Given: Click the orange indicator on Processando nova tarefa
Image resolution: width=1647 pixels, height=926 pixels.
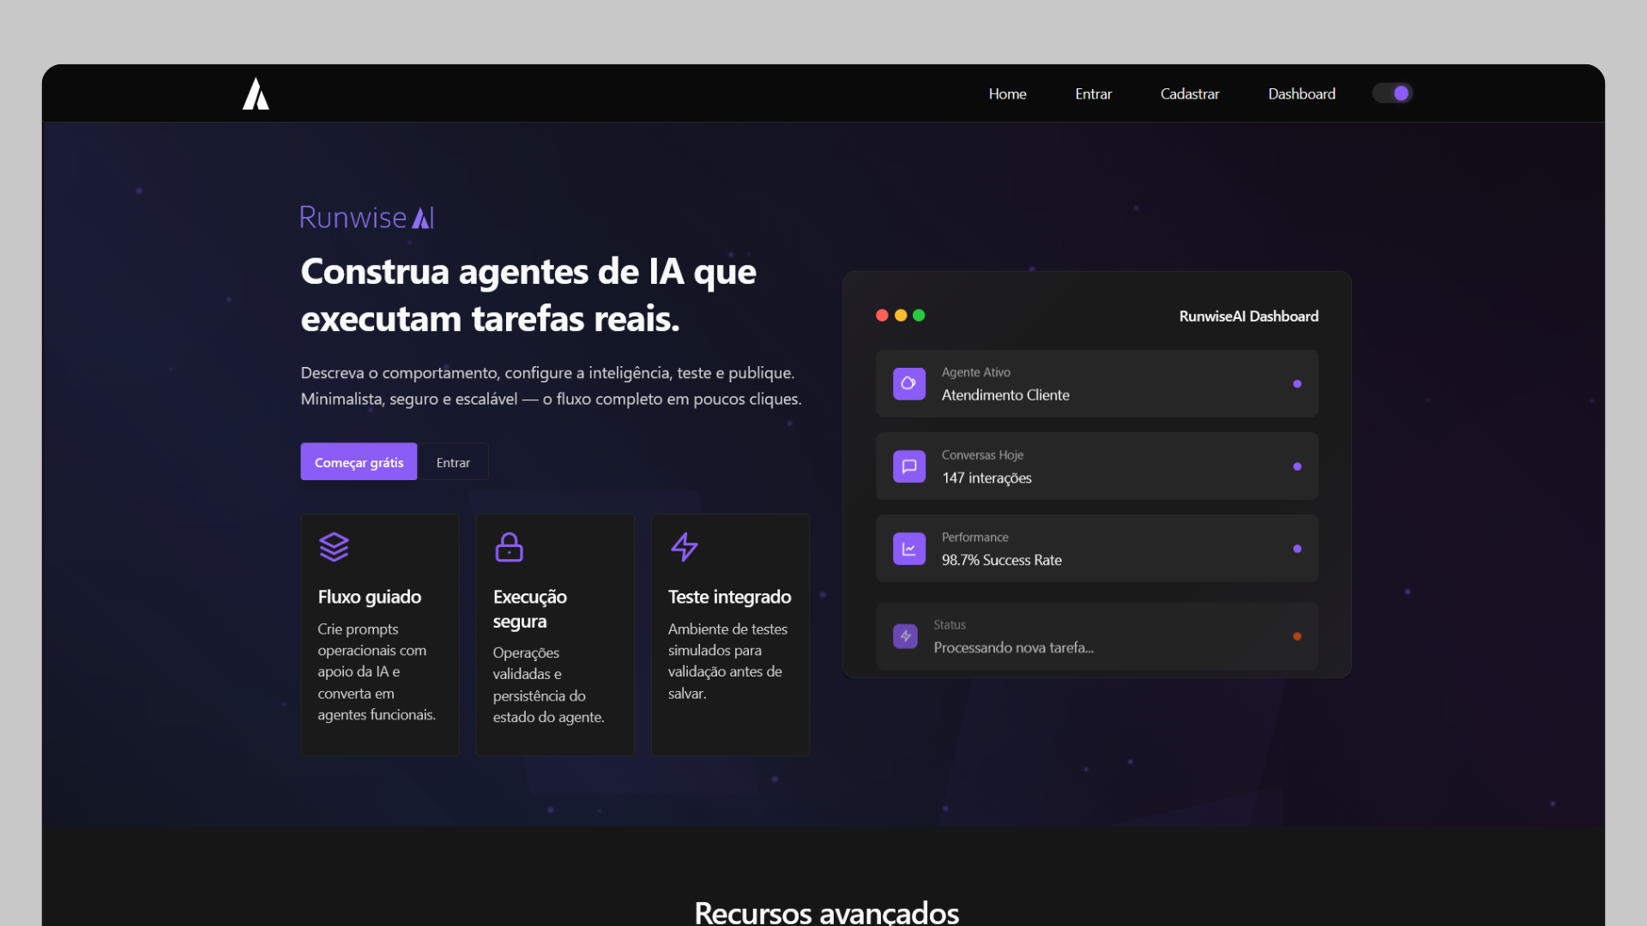Looking at the screenshot, I should point(1296,635).
